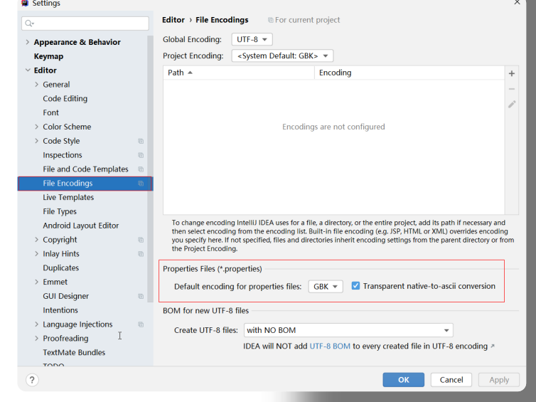
Task: Click the settings tree vertical scrollbar
Action: [150, 169]
